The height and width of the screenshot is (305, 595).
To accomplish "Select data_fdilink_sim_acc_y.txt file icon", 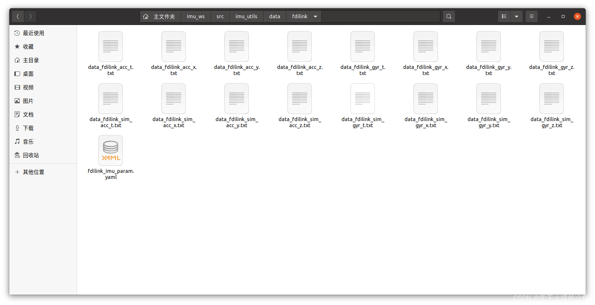I will 237,99.
